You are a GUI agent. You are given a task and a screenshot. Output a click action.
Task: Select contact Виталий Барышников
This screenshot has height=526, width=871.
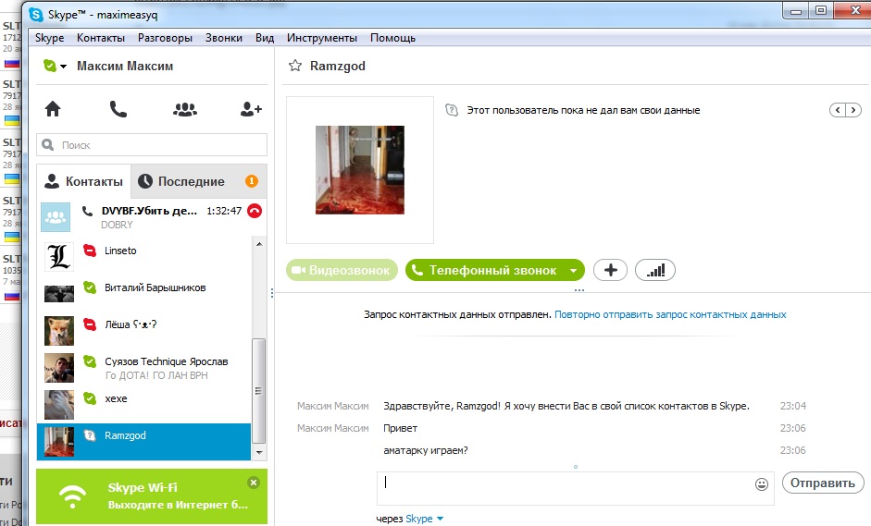(143, 294)
